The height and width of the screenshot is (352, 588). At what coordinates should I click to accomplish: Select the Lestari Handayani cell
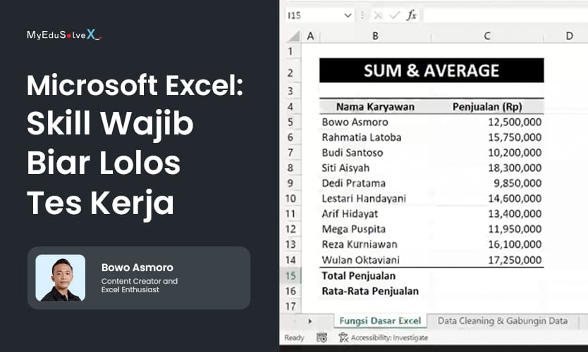click(x=375, y=199)
